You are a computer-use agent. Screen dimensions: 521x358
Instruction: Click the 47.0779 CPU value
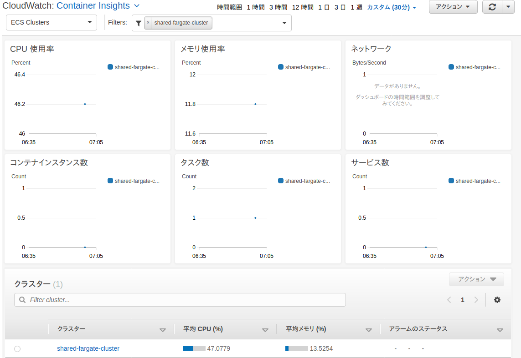click(x=219, y=348)
